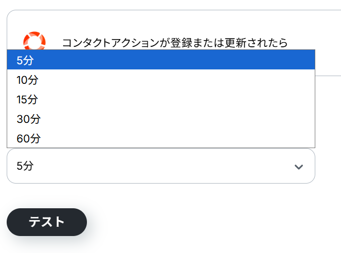Viewport: 341px width, 253px height.
Task: Click the chevron arrow on the interval dropdown
Action: (x=298, y=167)
